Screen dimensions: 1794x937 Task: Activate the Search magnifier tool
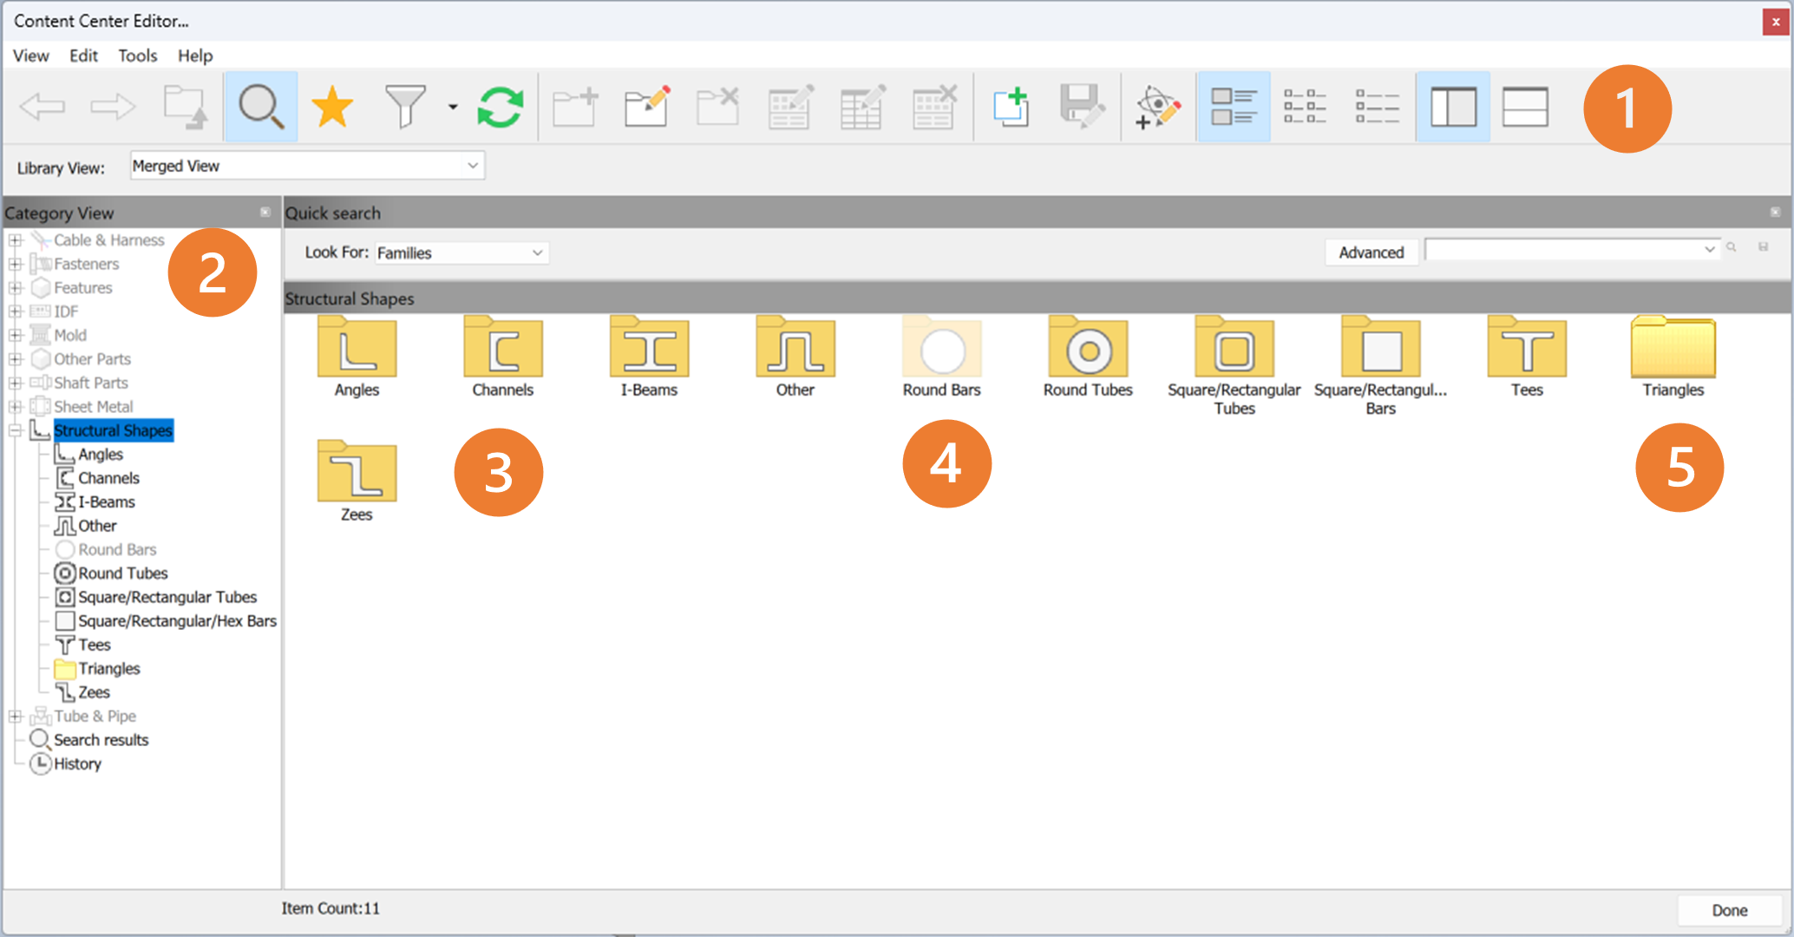[261, 108]
